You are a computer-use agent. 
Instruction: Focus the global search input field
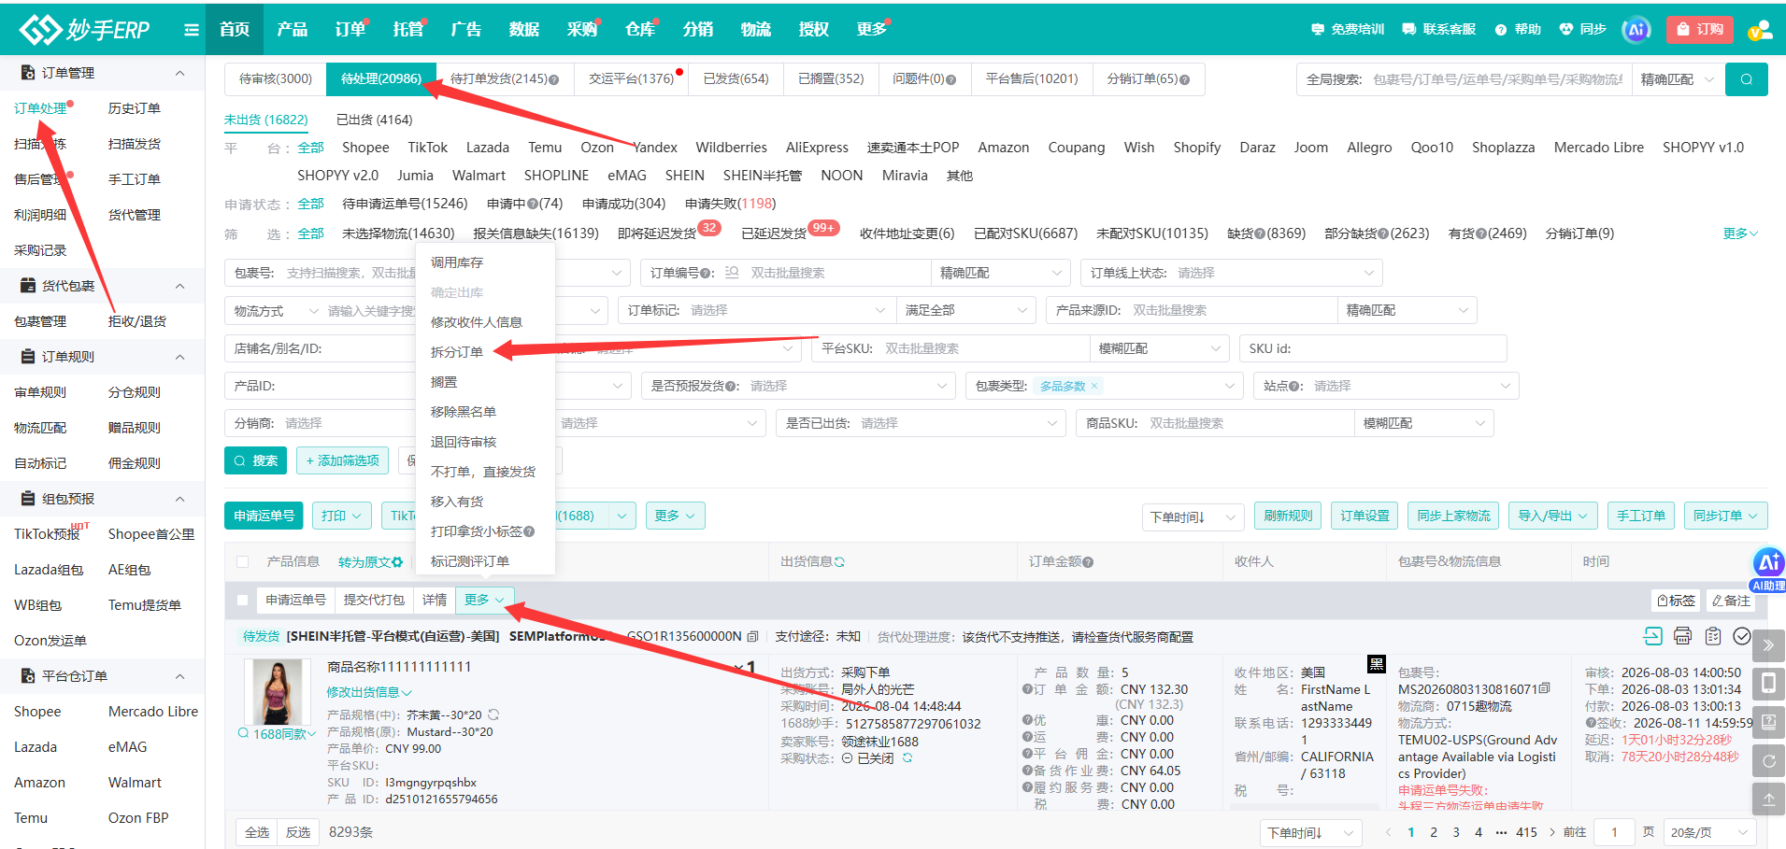point(1498,79)
